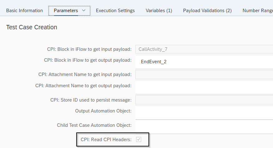273x148 pixels.
Task: Focus the Attachment Name output payload field
Action: click(204, 87)
